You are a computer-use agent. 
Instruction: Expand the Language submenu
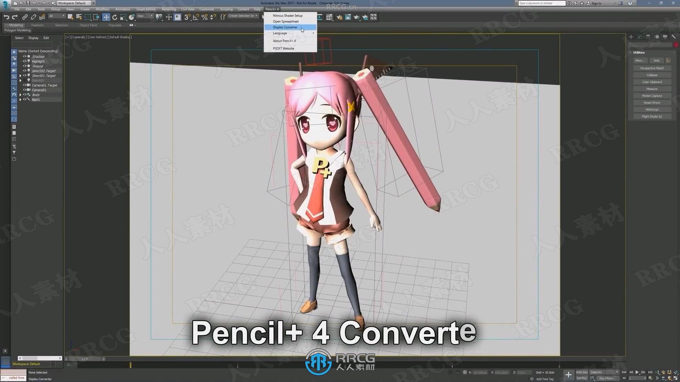pos(290,33)
